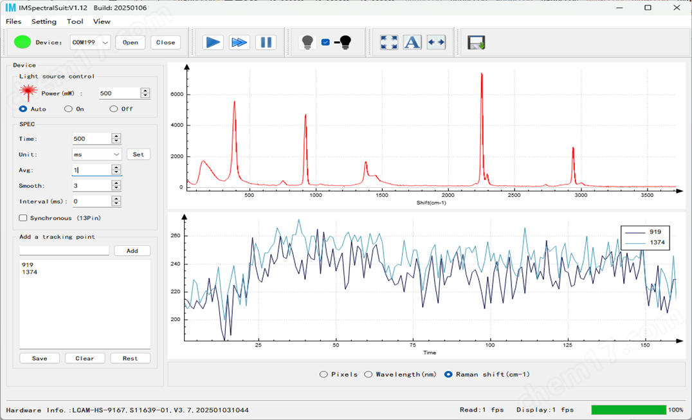Pause acquisition with the pause icon
Screen dimensions: 692x420
pos(266,42)
